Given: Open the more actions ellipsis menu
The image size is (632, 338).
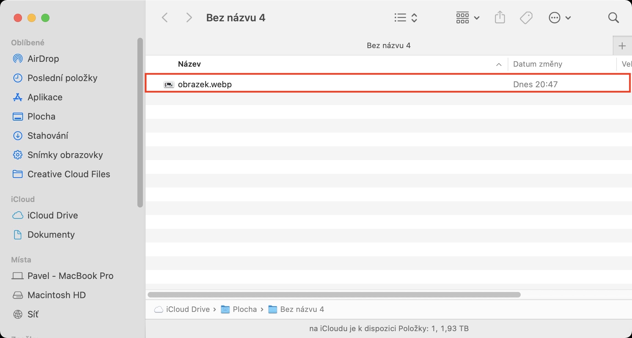Looking at the screenshot, I should (560, 18).
